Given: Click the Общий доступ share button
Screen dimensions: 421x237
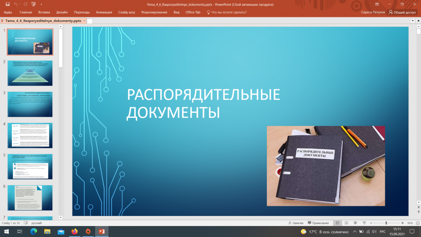Looking at the screenshot, I should [x=402, y=12].
